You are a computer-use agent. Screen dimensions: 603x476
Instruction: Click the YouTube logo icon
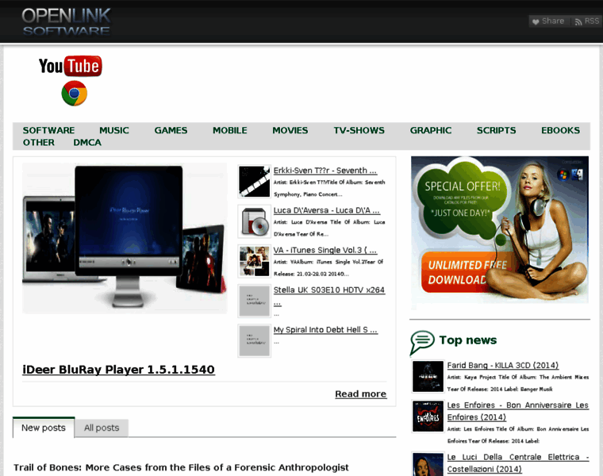click(71, 66)
